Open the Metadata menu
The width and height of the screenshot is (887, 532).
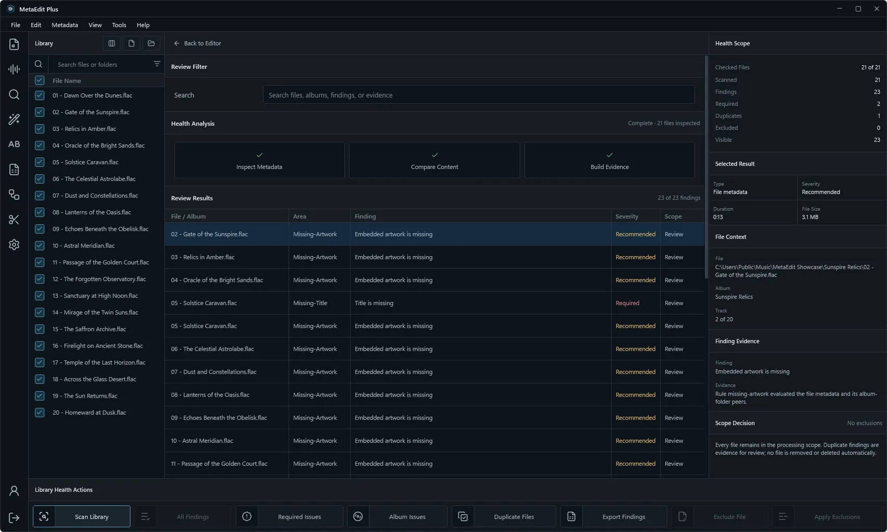[65, 25]
